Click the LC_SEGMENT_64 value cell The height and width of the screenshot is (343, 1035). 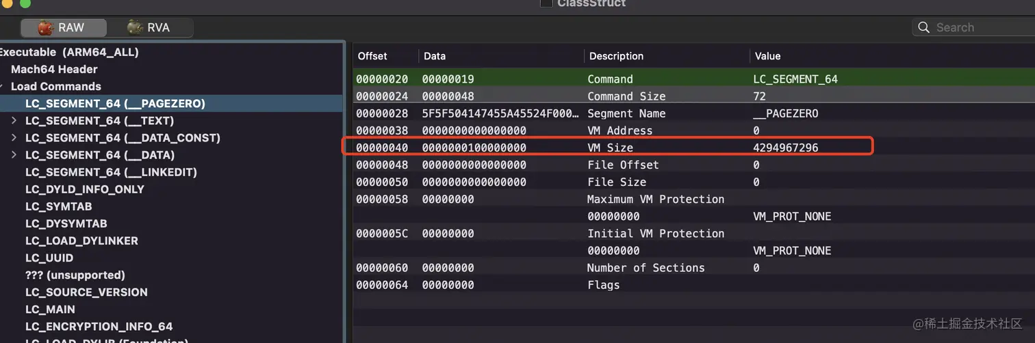[795, 79]
